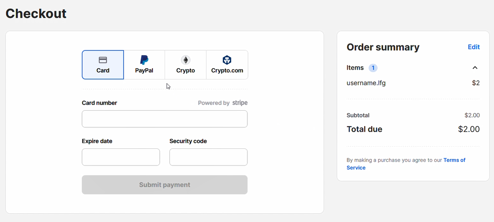Open the Terms of Service link
The width and height of the screenshot is (494, 222).
[x=406, y=164]
